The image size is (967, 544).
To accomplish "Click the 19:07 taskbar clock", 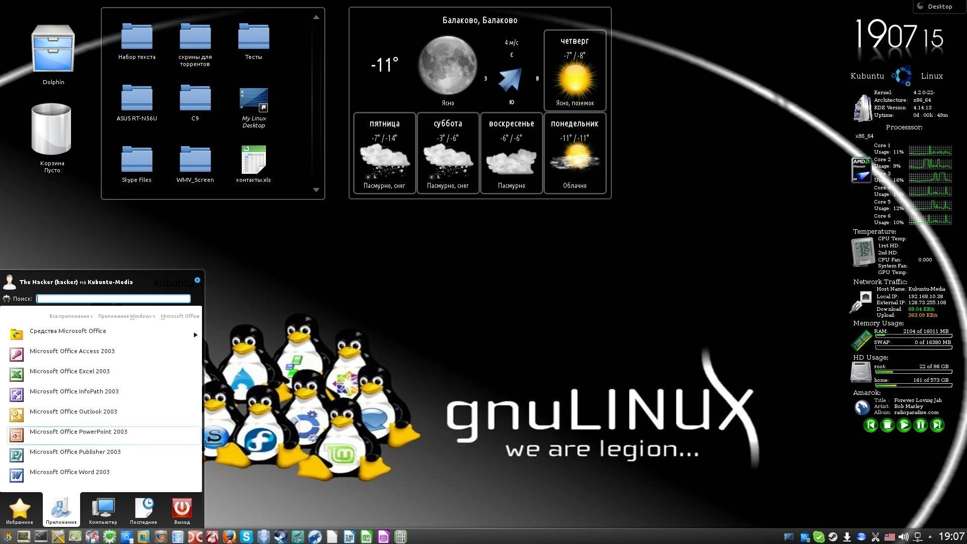I will pyautogui.click(x=951, y=537).
